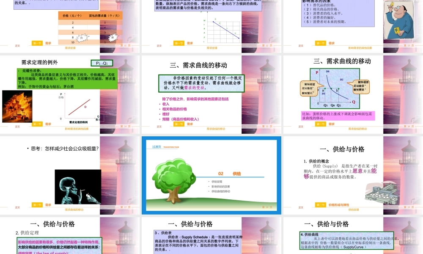Click the 02 供给 heading on the transition slide
This screenshot has height=254, width=423.
[228, 174]
